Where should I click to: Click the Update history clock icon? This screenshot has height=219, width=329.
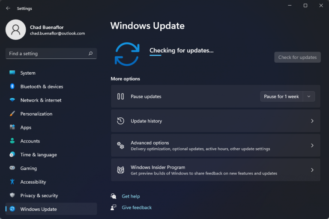tap(120, 121)
